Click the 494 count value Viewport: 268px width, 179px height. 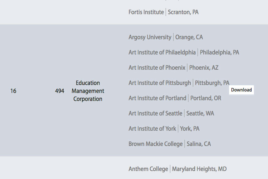[60, 91]
